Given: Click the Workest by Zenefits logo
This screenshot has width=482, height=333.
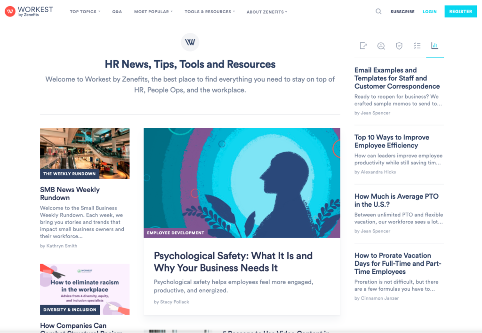Looking at the screenshot, I should pos(29,11).
